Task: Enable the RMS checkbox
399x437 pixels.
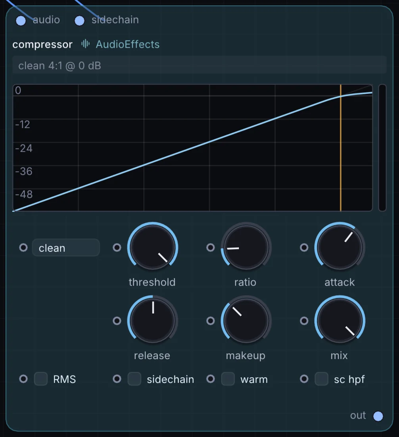Action: [40, 379]
